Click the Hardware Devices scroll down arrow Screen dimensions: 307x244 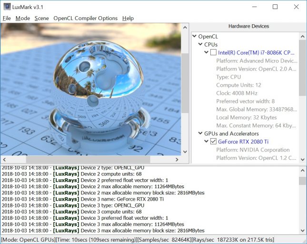point(303,160)
